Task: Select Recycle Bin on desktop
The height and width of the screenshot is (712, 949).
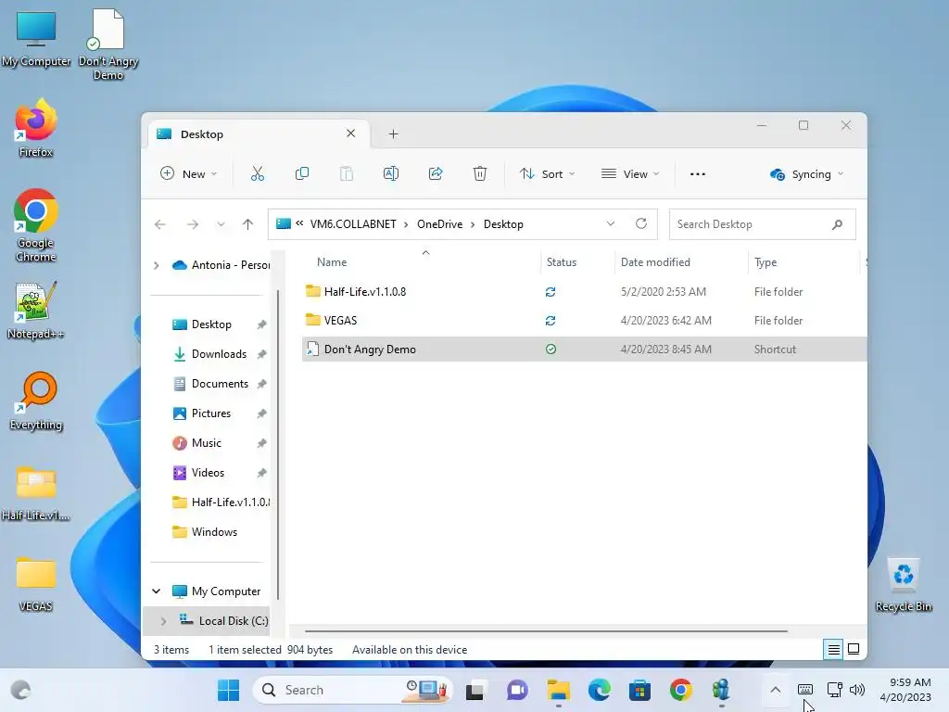Action: click(903, 584)
